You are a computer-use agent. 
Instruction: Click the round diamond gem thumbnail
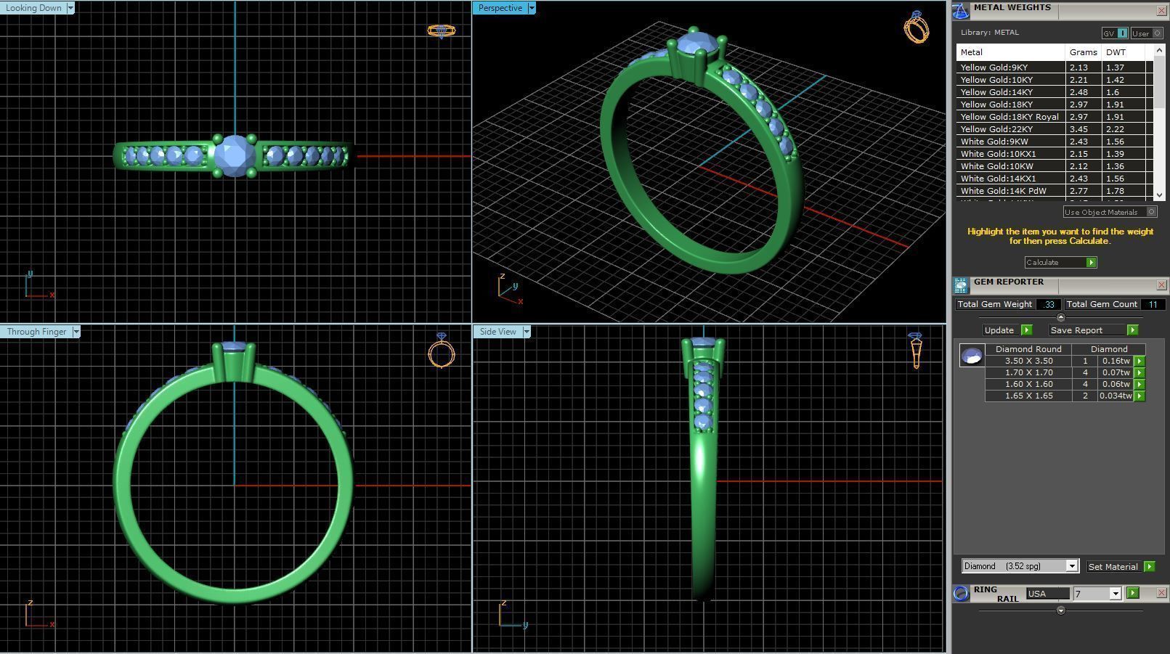click(x=972, y=356)
